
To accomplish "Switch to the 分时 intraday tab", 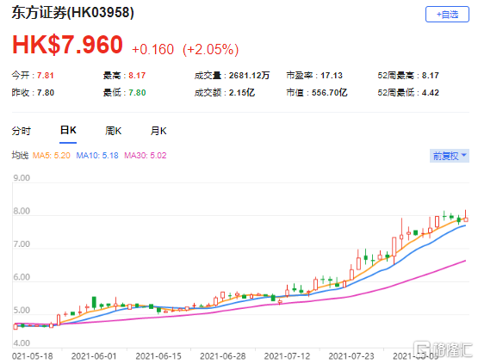I will click(x=22, y=131).
